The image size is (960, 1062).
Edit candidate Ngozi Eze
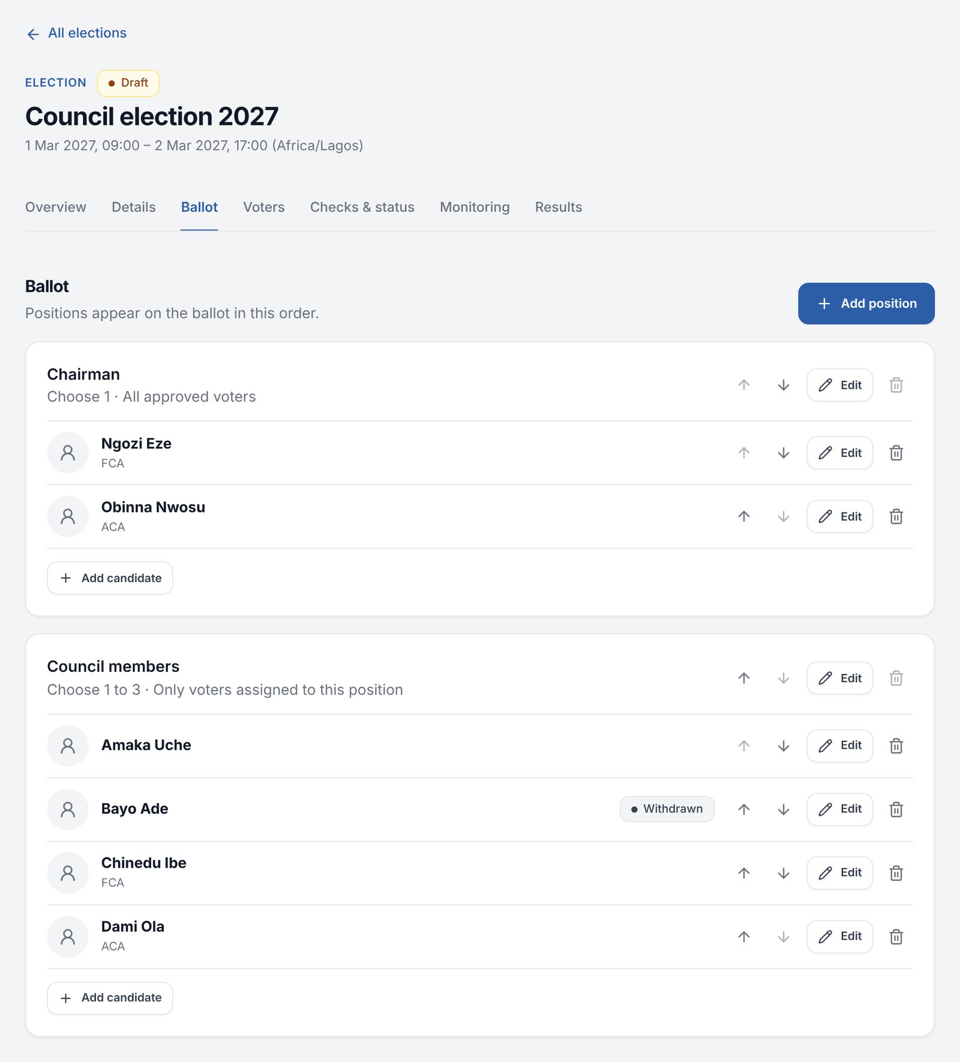(840, 453)
